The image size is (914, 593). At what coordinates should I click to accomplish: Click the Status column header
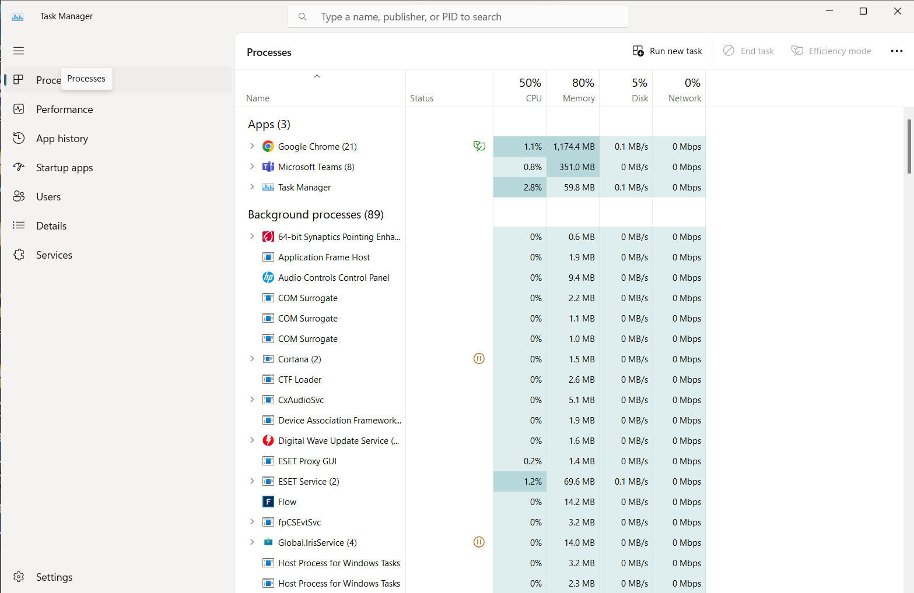tap(449, 89)
